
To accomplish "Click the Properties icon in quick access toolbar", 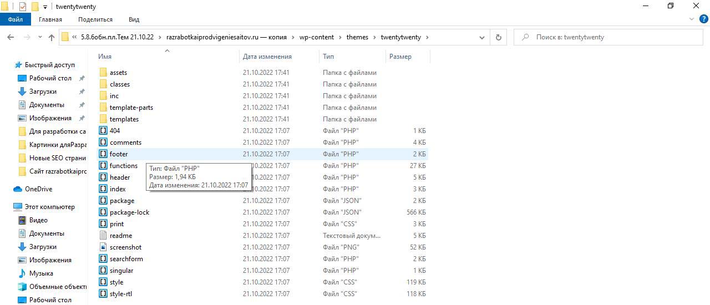I will (x=23, y=7).
